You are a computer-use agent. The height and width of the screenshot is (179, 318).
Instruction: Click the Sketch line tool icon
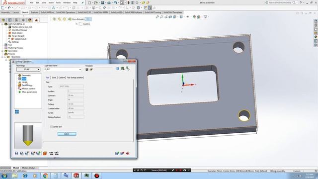pos(16,8)
